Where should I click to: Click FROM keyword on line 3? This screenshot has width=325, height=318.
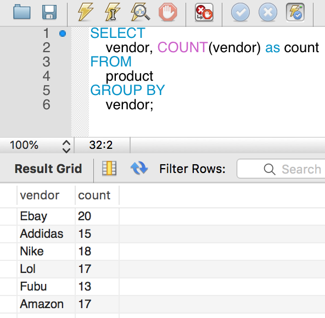(x=111, y=62)
